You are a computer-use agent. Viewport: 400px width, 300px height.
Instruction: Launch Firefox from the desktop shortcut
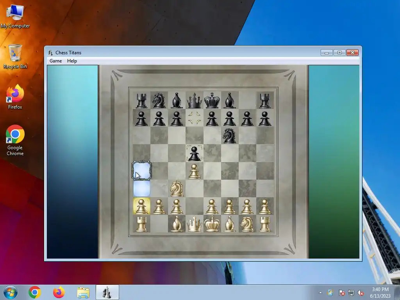click(x=15, y=97)
